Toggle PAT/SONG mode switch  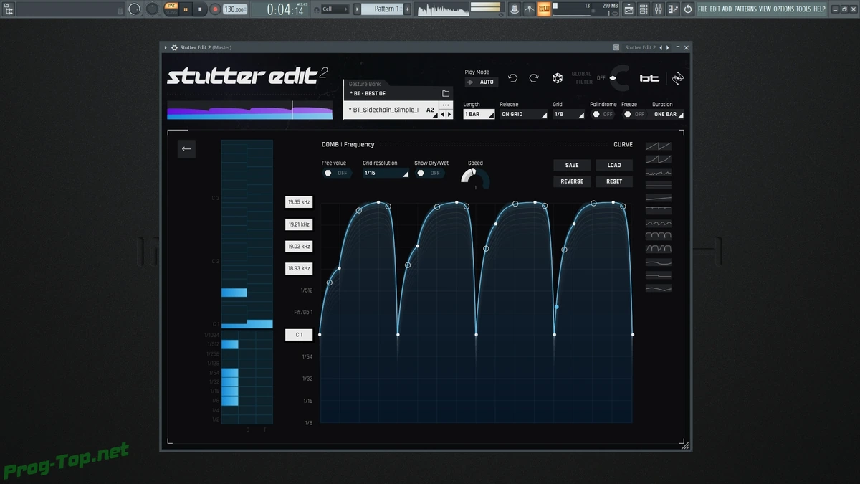pyautogui.click(x=171, y=9)
